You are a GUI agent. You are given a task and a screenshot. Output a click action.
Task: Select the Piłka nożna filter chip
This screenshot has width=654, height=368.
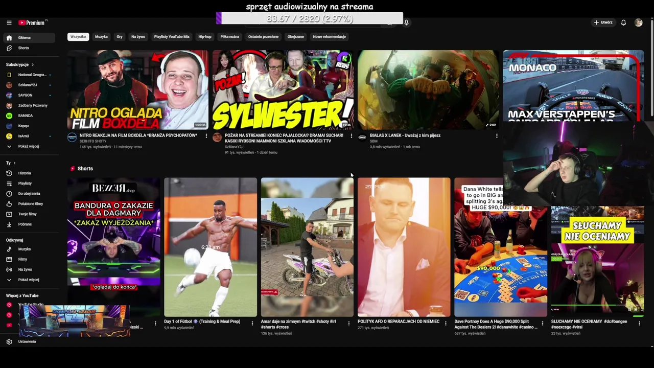(x=230, y=37)
